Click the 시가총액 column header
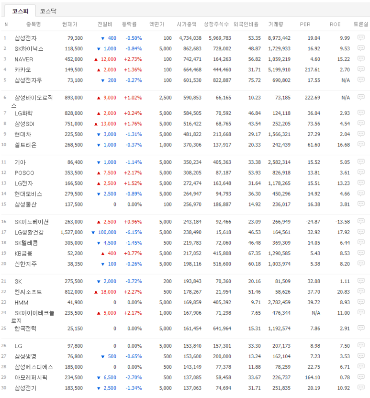 point(186,24)
